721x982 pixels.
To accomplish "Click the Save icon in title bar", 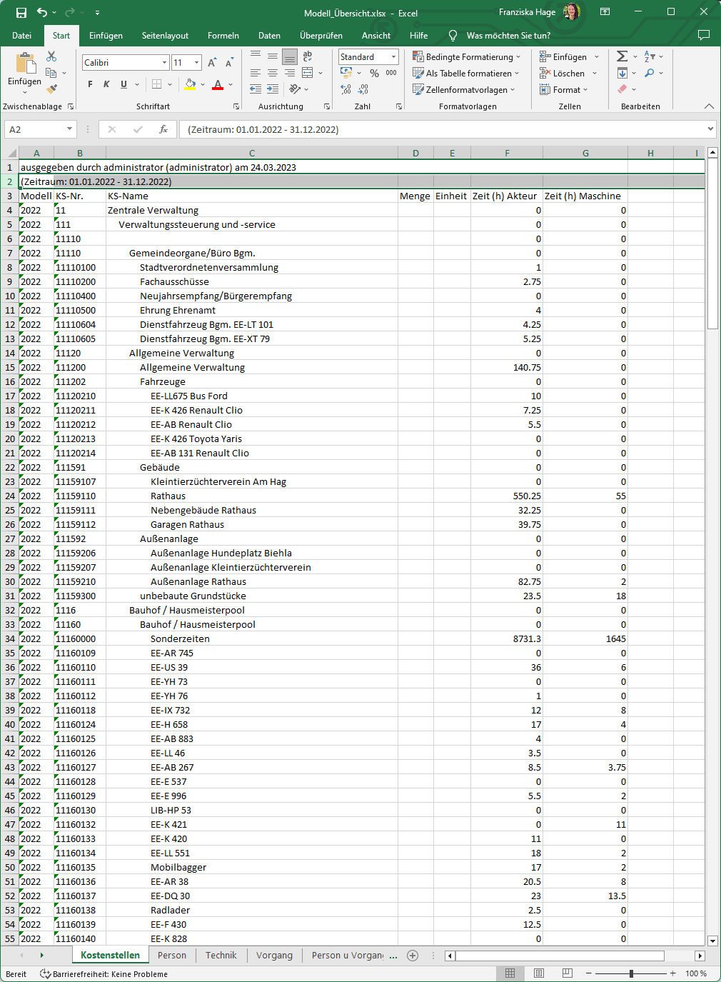I will pos(21,13).
